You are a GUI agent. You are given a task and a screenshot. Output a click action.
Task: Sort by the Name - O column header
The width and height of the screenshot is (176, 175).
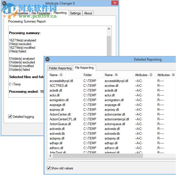coord(65,75)
